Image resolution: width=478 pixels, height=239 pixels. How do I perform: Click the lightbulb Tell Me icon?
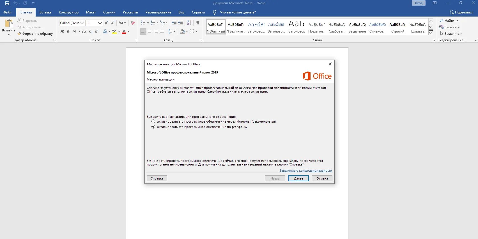215,12
